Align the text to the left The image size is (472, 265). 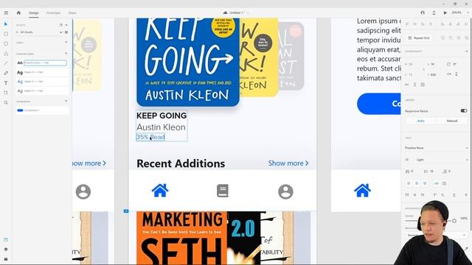click(409, 183)
